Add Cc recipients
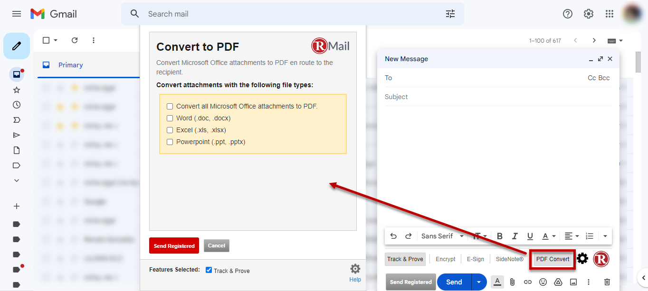The image size is (648, 291). pyautogui.click(x=591, y=78)
